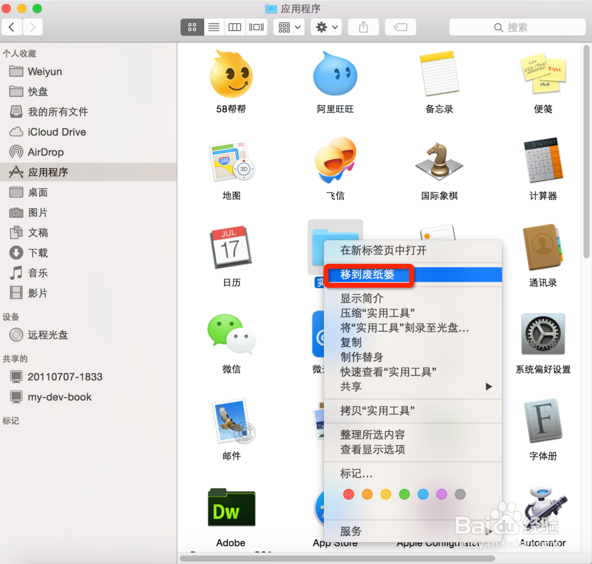Select the 通讯录 contacts app icon

(x=543, y=247)
